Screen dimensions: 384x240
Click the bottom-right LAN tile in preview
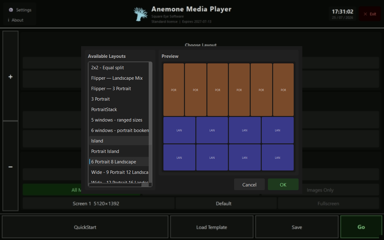click(277, 158)
